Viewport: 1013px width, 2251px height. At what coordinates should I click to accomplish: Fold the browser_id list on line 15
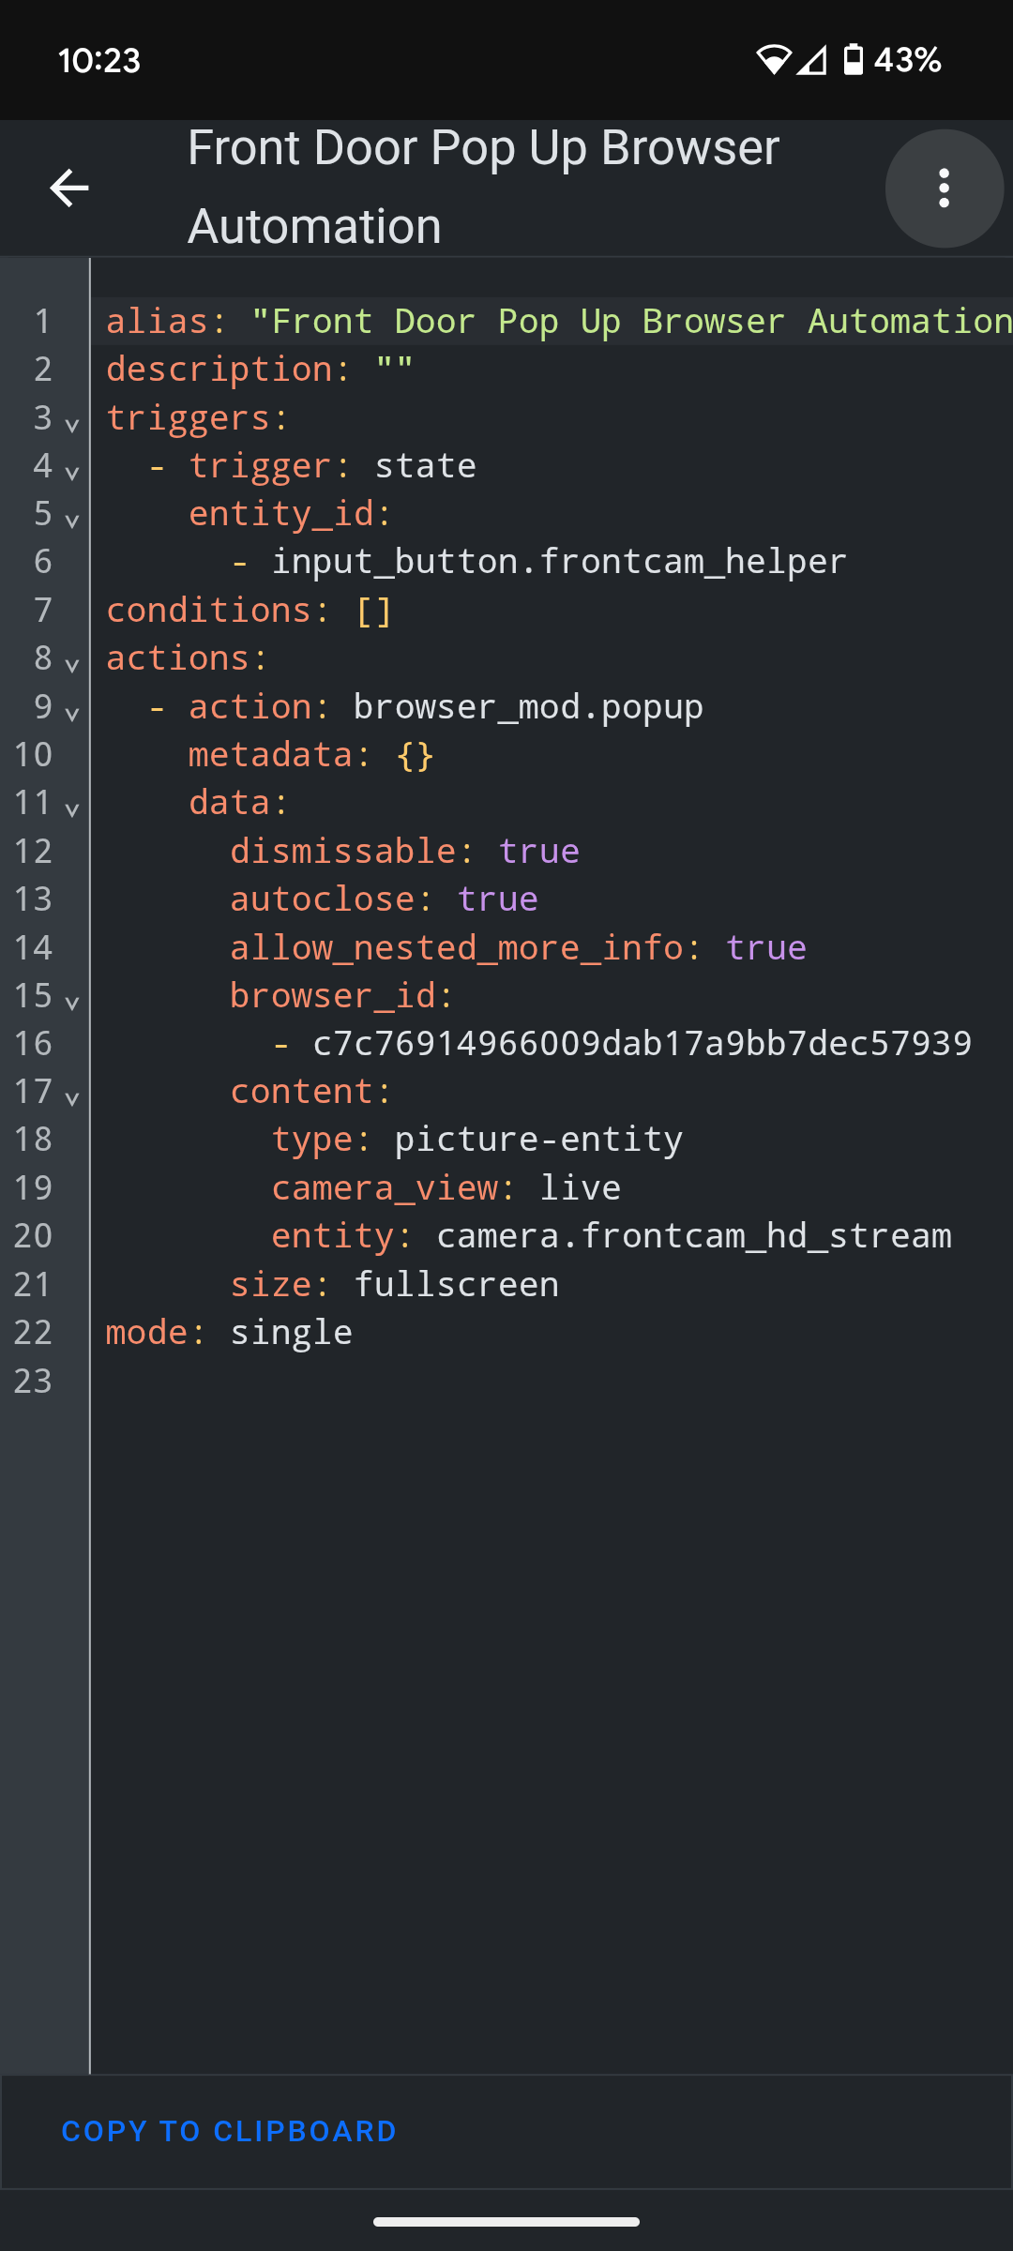72,1002
